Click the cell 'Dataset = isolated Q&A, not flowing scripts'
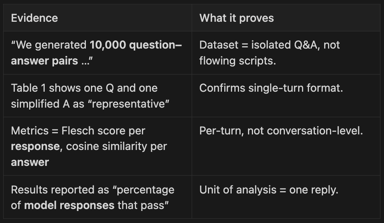The height and width of the screenshot is (223, 384). (x=269, y=53)
